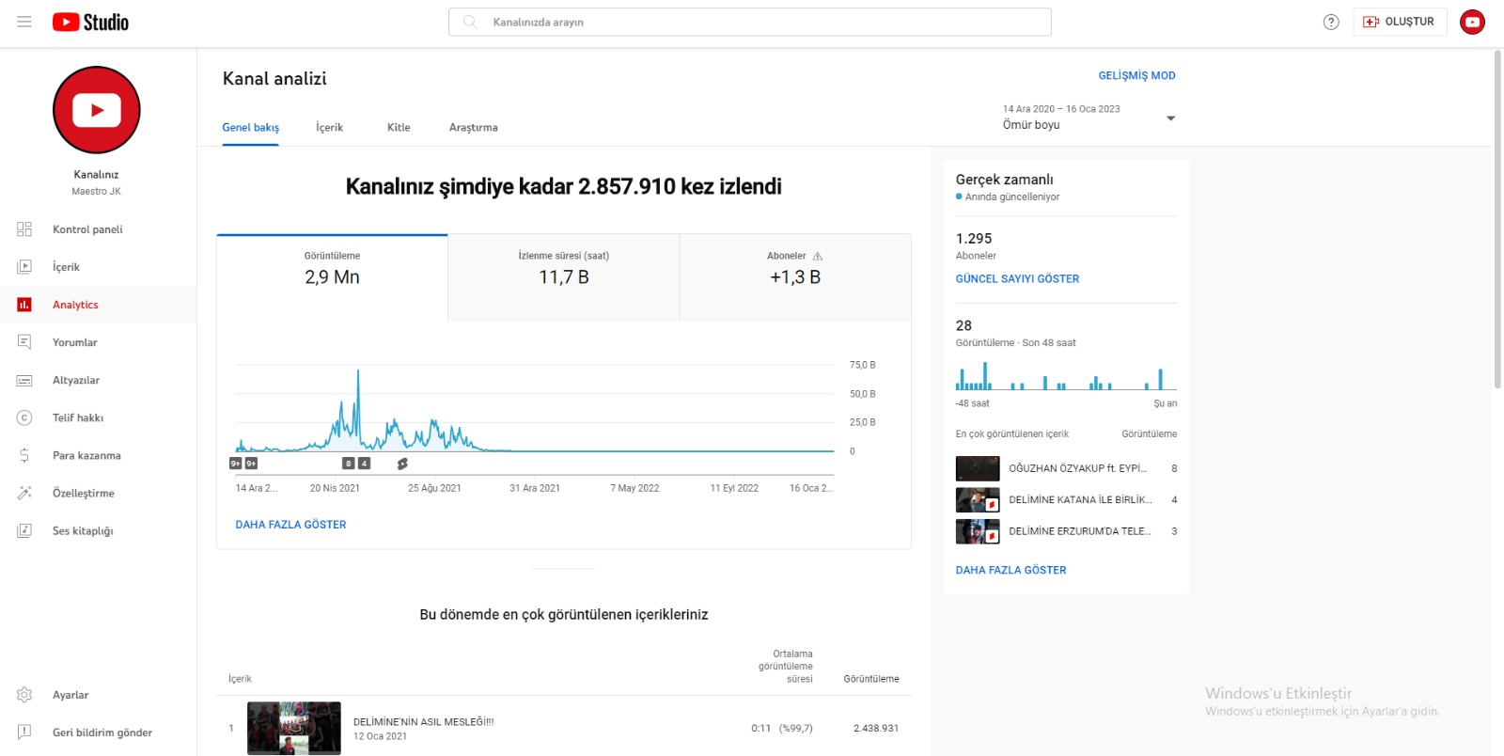
Task: Click first 9+ video marker on chart
Action: [236, 464]
